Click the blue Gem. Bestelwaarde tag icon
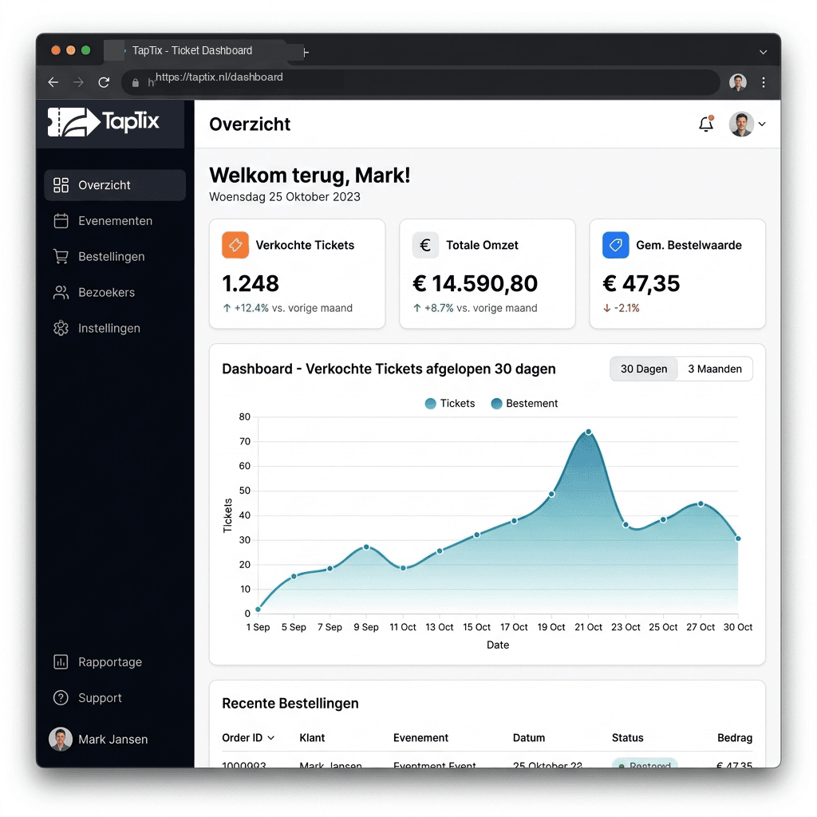Screen dimensions: 817x817 click(615, 245)
